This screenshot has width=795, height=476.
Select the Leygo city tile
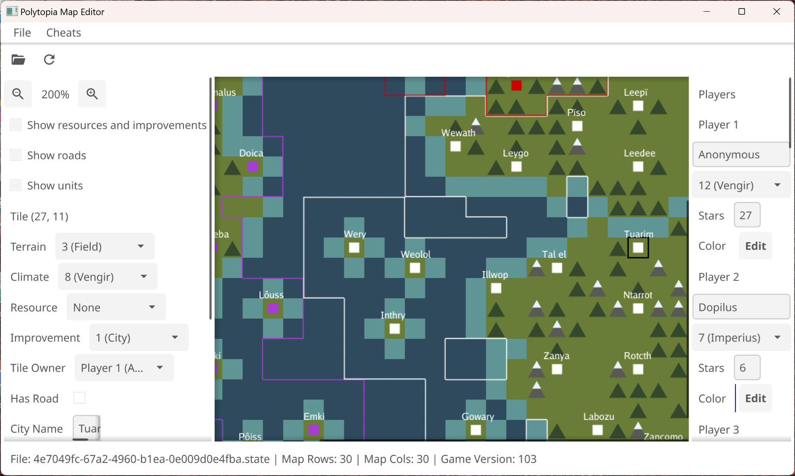(516, 167)
